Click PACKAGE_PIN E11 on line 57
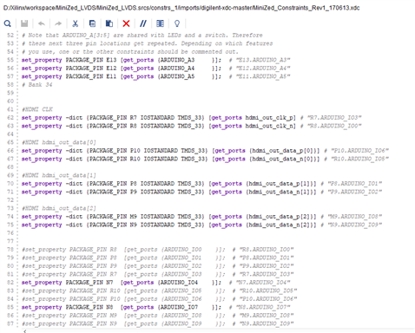 pyautogui.click(x=91, y=76)
